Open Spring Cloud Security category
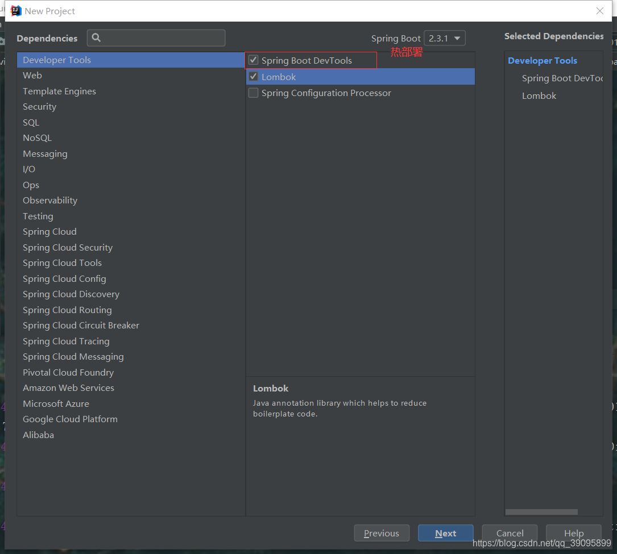This screenshot has width=617, height=554. 131,247
